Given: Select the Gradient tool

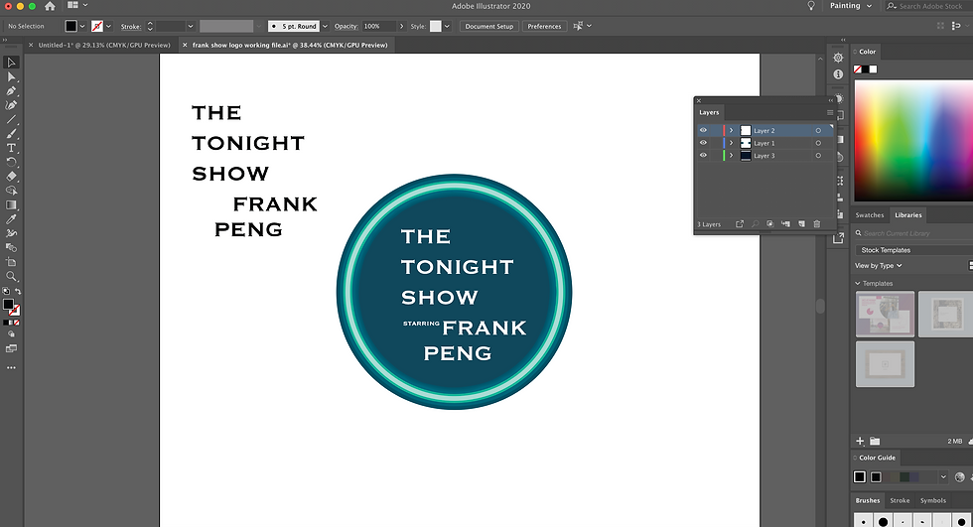Looking at the screenshot, I should [x=11, y=205].
